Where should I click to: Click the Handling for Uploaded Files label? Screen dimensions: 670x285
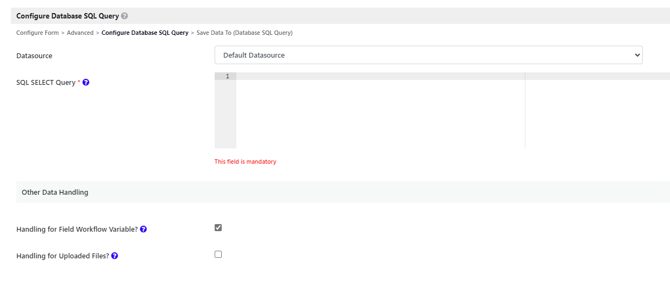click(x=62, y=256)
